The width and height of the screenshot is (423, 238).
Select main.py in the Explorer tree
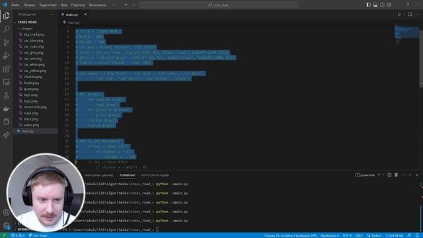point(28,132)
